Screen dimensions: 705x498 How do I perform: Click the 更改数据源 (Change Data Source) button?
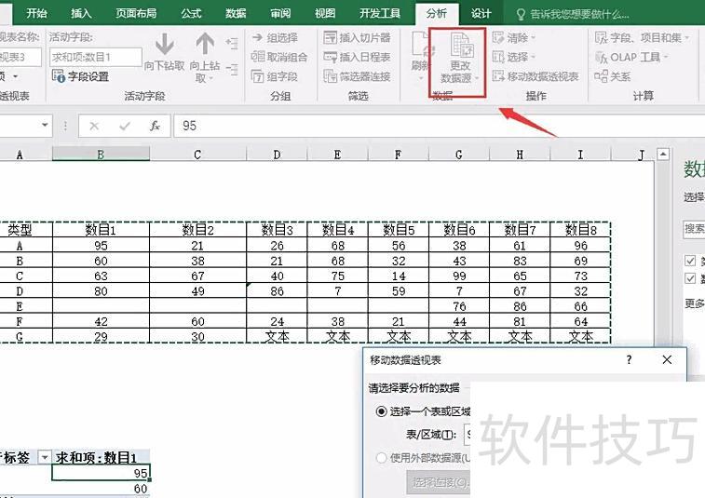click(459, 60)
